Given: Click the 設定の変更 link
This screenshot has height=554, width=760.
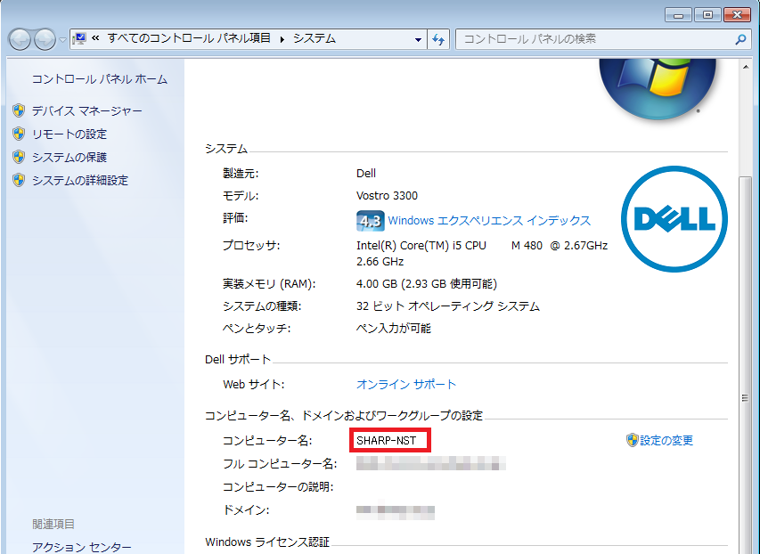Looking at the screenshot, I should point(666,441).
